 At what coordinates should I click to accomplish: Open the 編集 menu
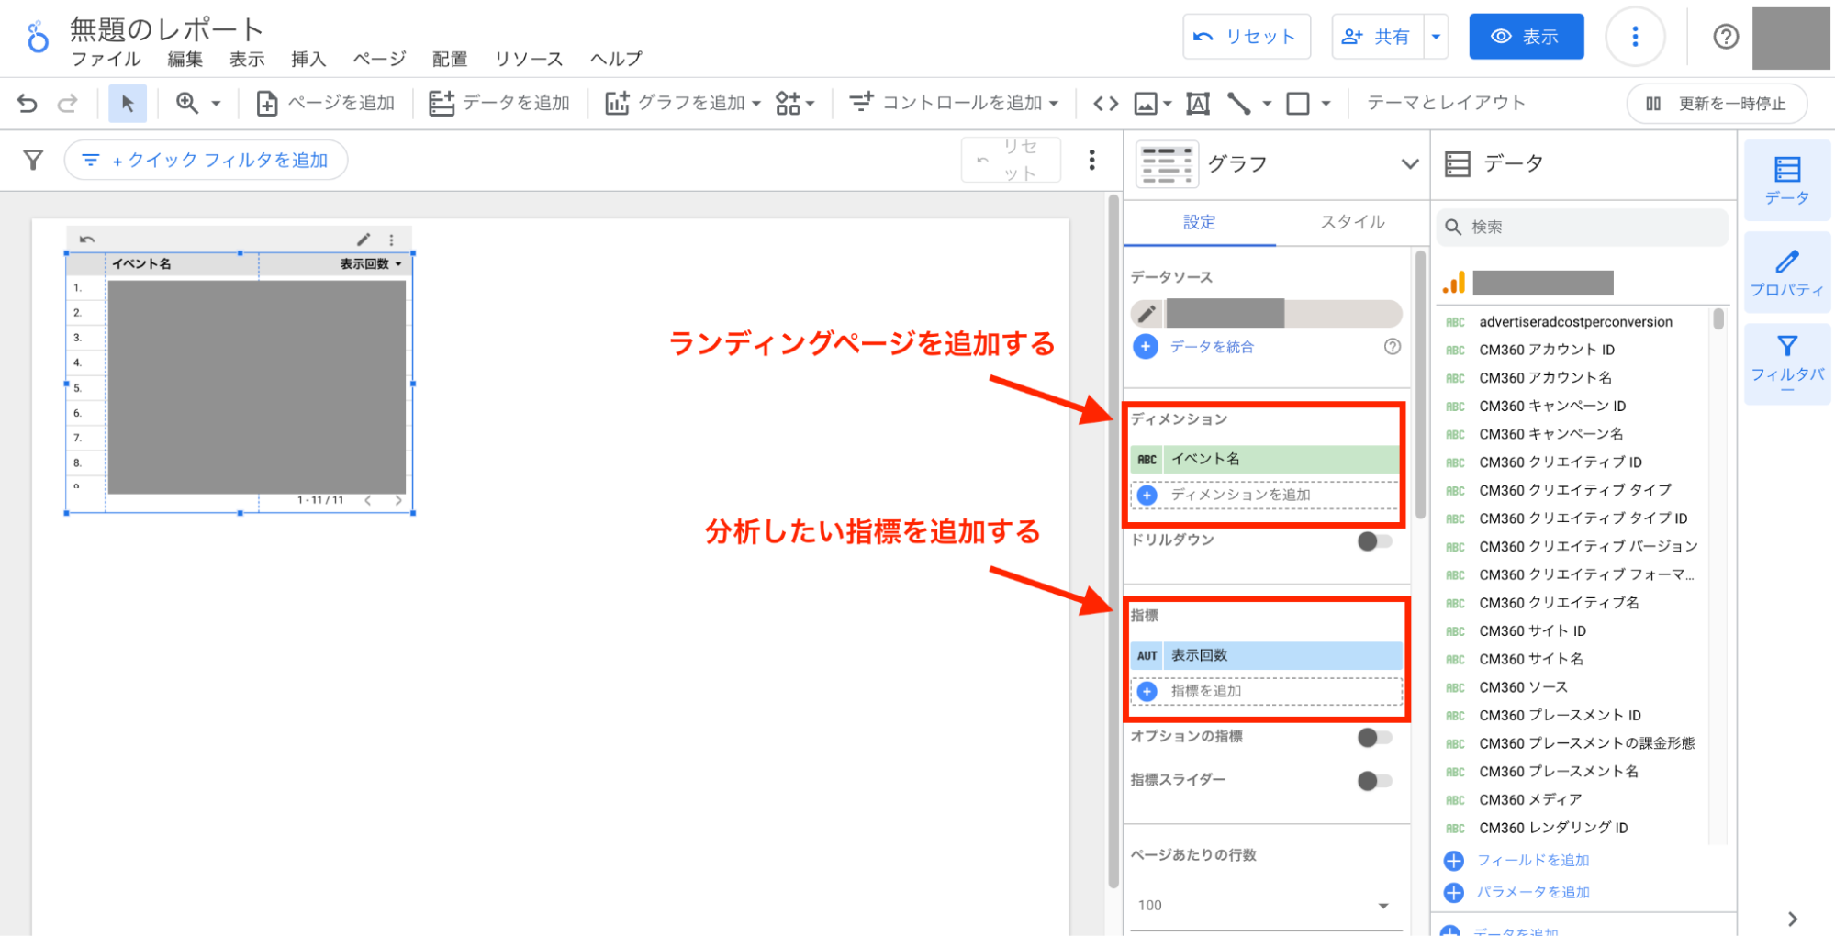pyautogui.click(x=185, y=60)
